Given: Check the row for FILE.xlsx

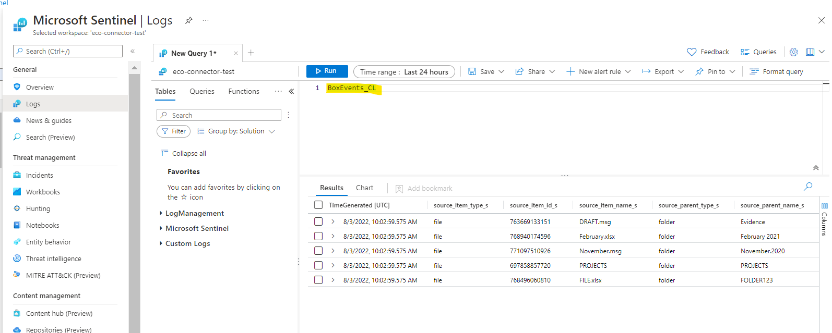Looking at the screenshot, I should tap(318, 280).
